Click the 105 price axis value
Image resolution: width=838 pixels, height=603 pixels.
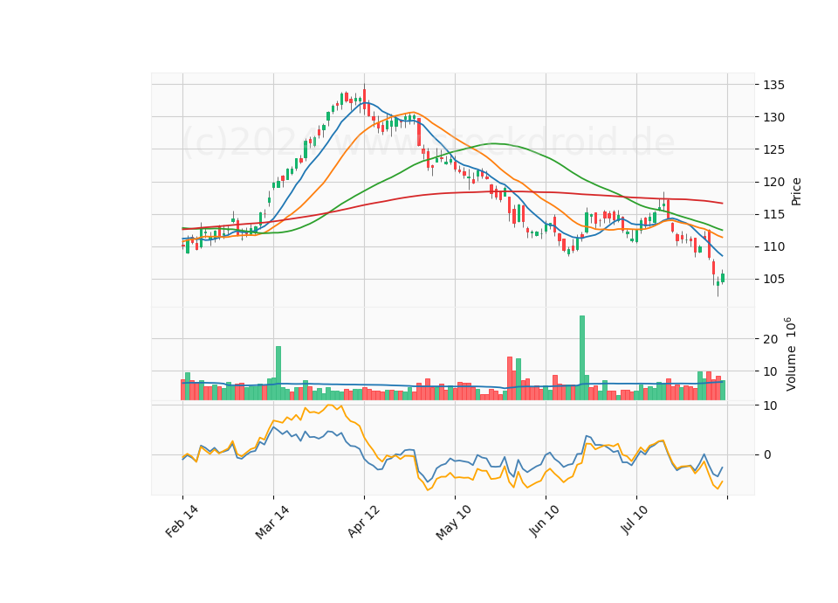[773, 280]
